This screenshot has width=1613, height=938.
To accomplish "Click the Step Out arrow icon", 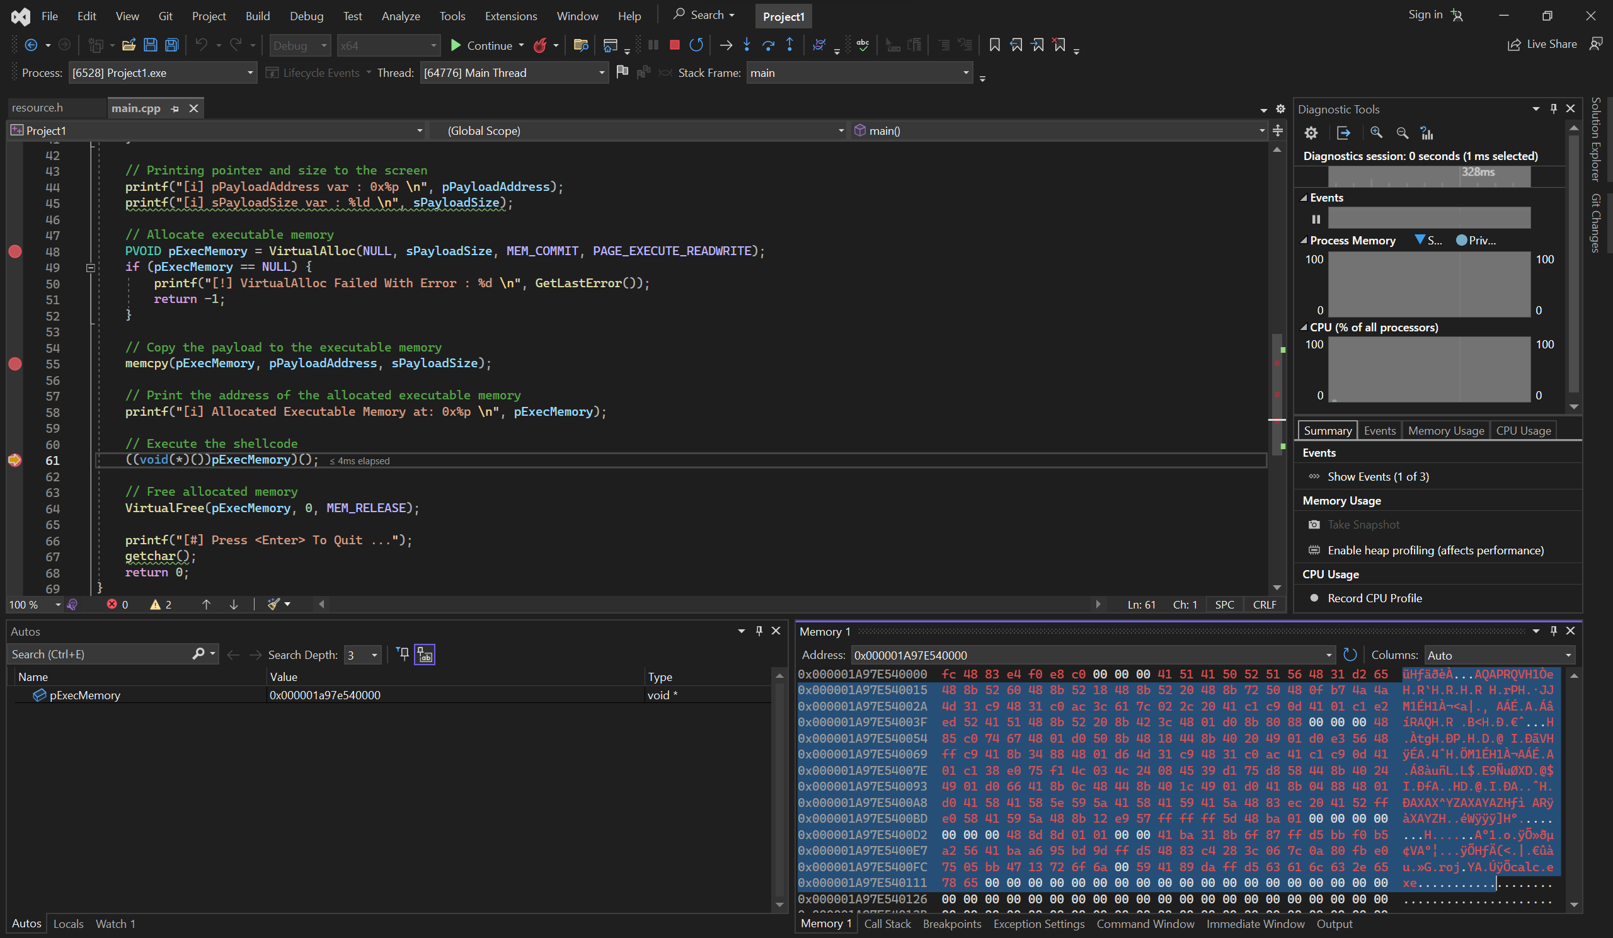I will [x=790, y=45].
